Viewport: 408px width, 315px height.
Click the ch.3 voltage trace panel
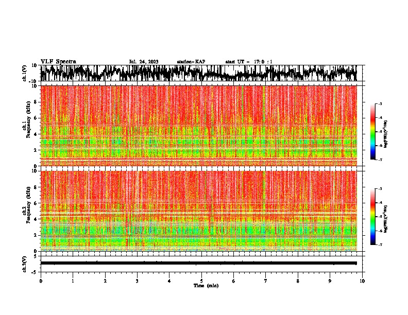tap(201, 264)
